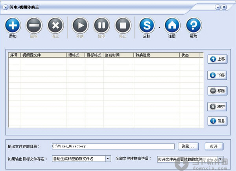236x171 pixels.
Task: Expand the 打开文件夹查看转换的文件 dropdown
Action: [220, 159]
